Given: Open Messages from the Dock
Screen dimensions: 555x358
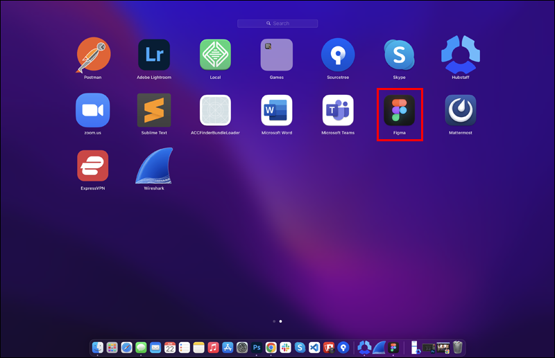Looking at the screenshot, I should coord(141,348).
